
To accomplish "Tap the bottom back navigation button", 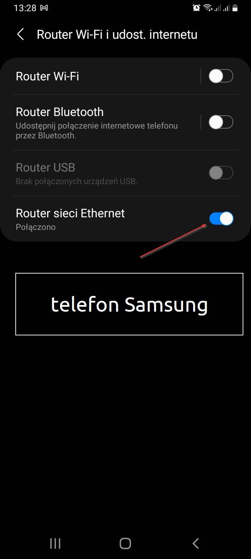I will 196,543.
